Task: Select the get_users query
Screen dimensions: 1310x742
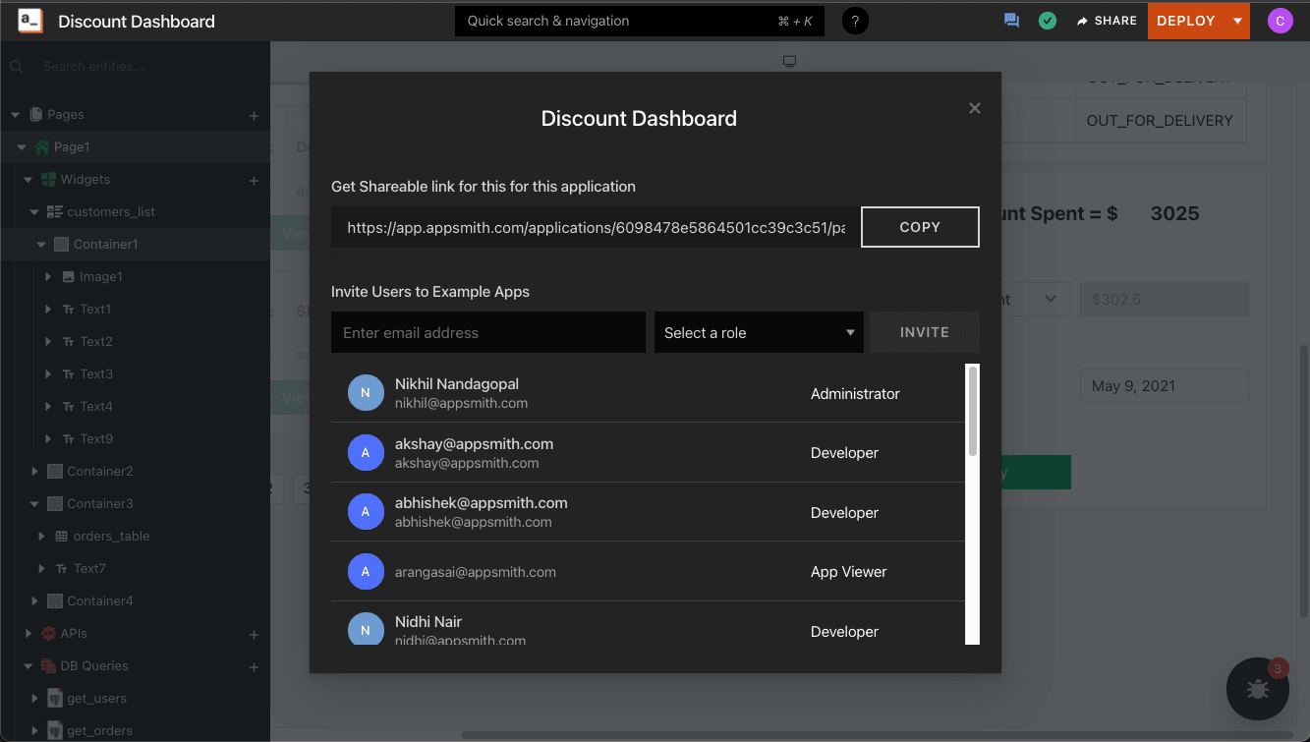Action: [x=96, y=699]
